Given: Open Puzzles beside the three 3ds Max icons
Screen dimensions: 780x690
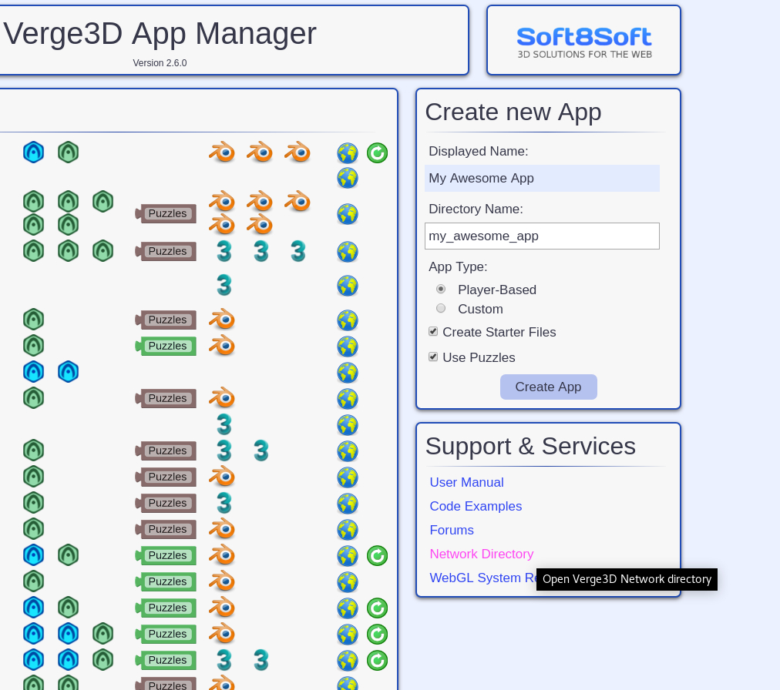Looking at the screenshot, I should pos(166,251).
